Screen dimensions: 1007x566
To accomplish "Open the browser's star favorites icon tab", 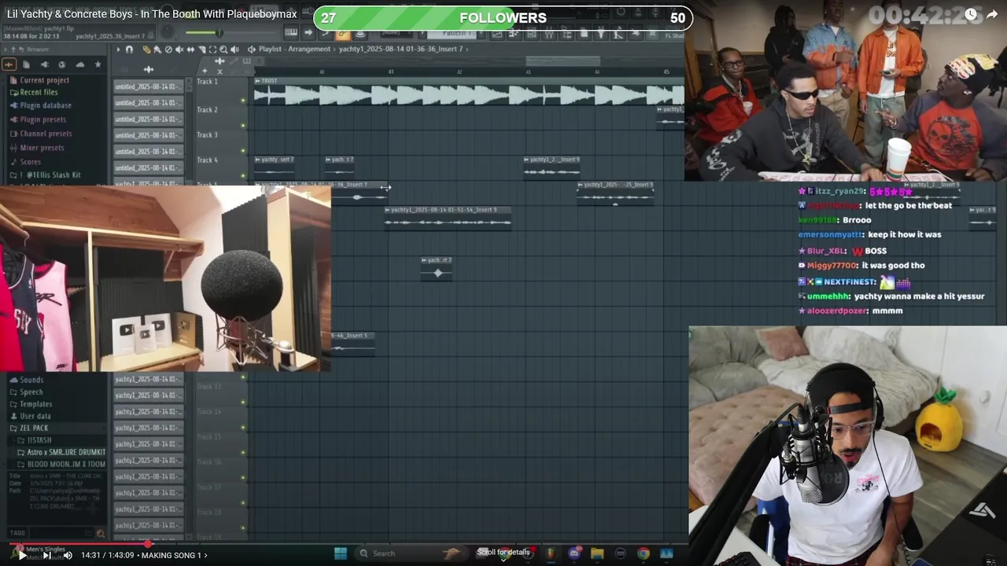I will coord(98,64).
